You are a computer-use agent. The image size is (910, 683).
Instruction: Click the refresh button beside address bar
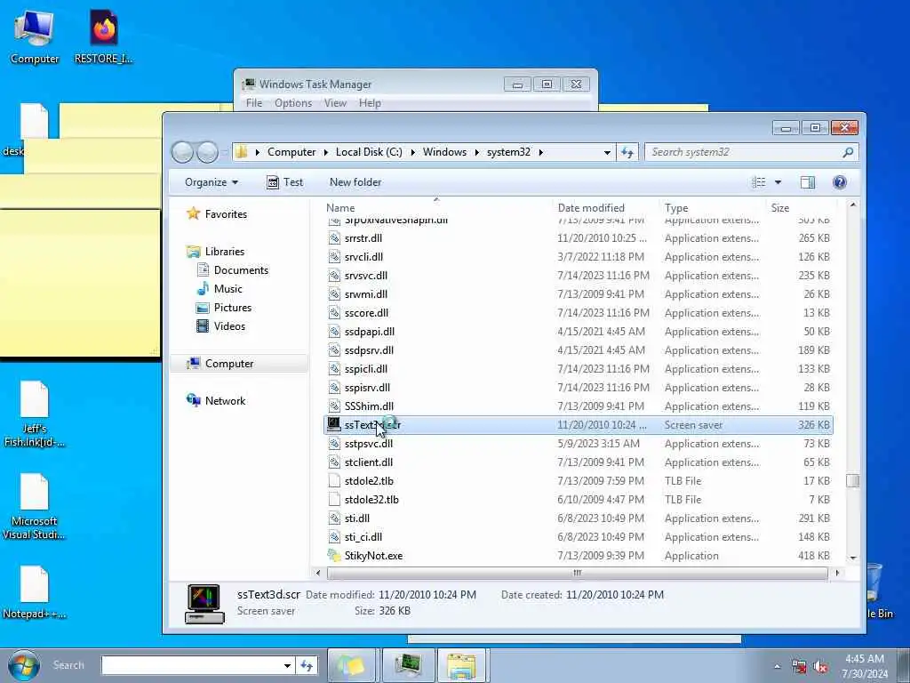pos(627,152)
